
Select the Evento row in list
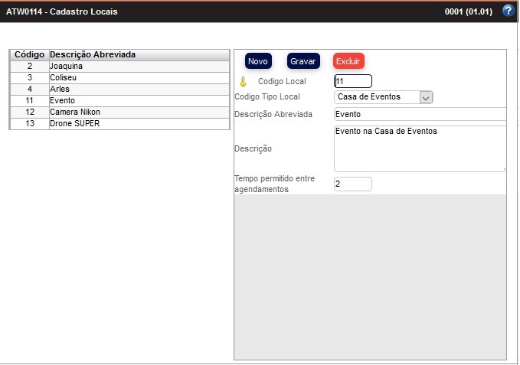(119, 101)
